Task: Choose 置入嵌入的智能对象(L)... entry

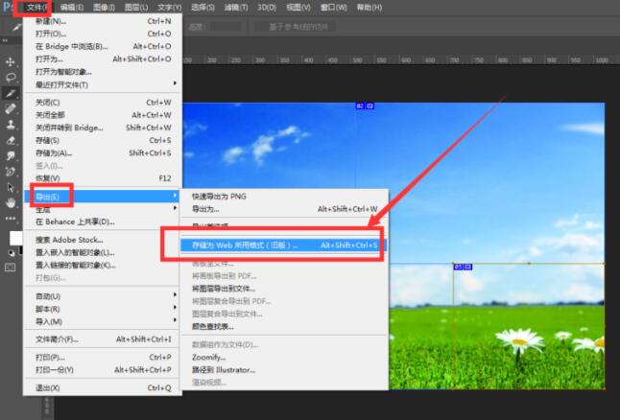Action: pyautogui.click(x=103, y=252)
